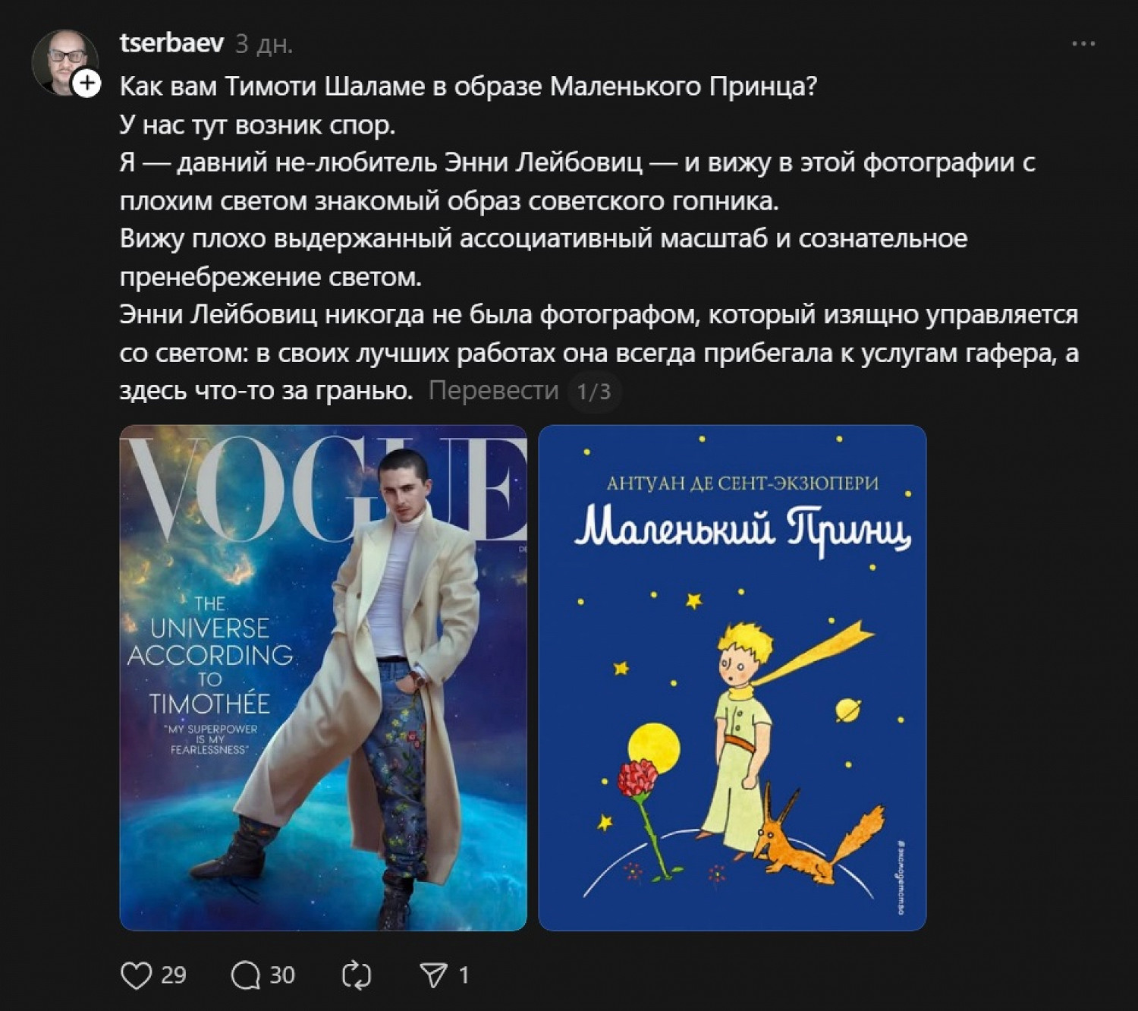Open the Маленький Принц book cover image

(732, 678)
